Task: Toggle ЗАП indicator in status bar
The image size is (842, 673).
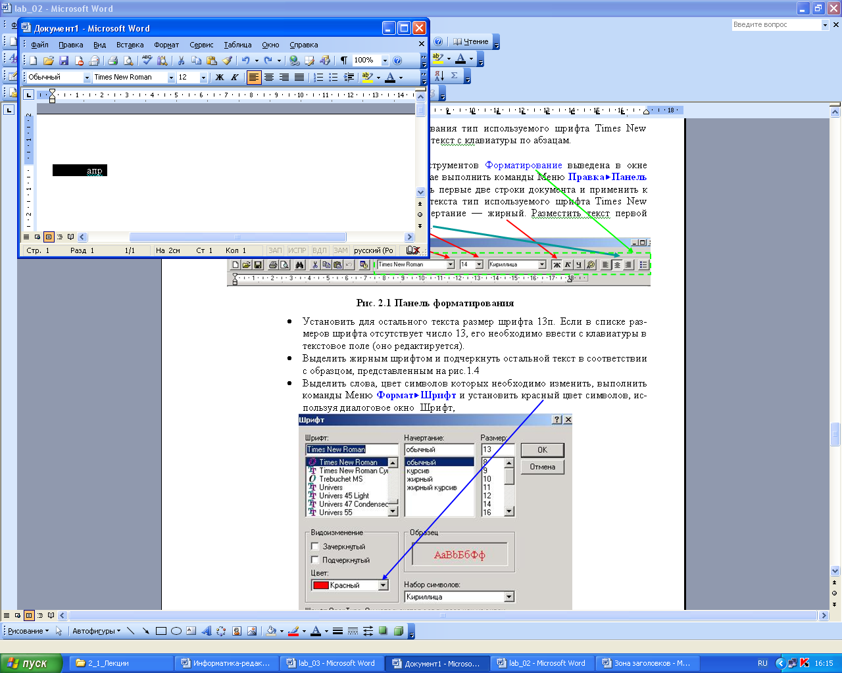Action: tap(275, 250)
